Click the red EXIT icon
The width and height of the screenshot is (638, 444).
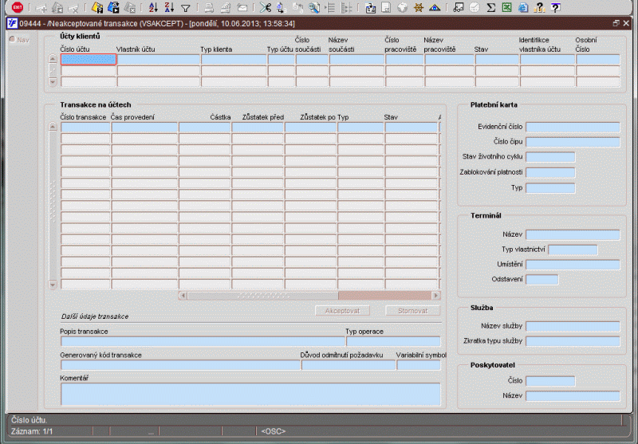point(18,8)
